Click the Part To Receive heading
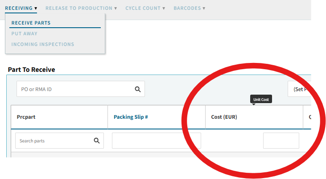 tap(31, 70)
